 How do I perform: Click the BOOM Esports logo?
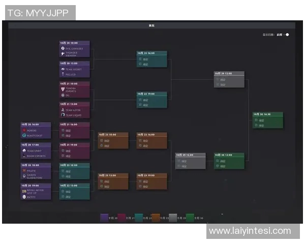coord(24,156)
